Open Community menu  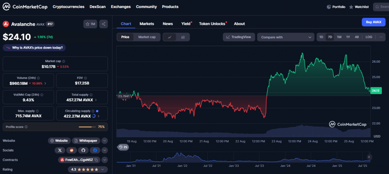click(x=146, y=7)
